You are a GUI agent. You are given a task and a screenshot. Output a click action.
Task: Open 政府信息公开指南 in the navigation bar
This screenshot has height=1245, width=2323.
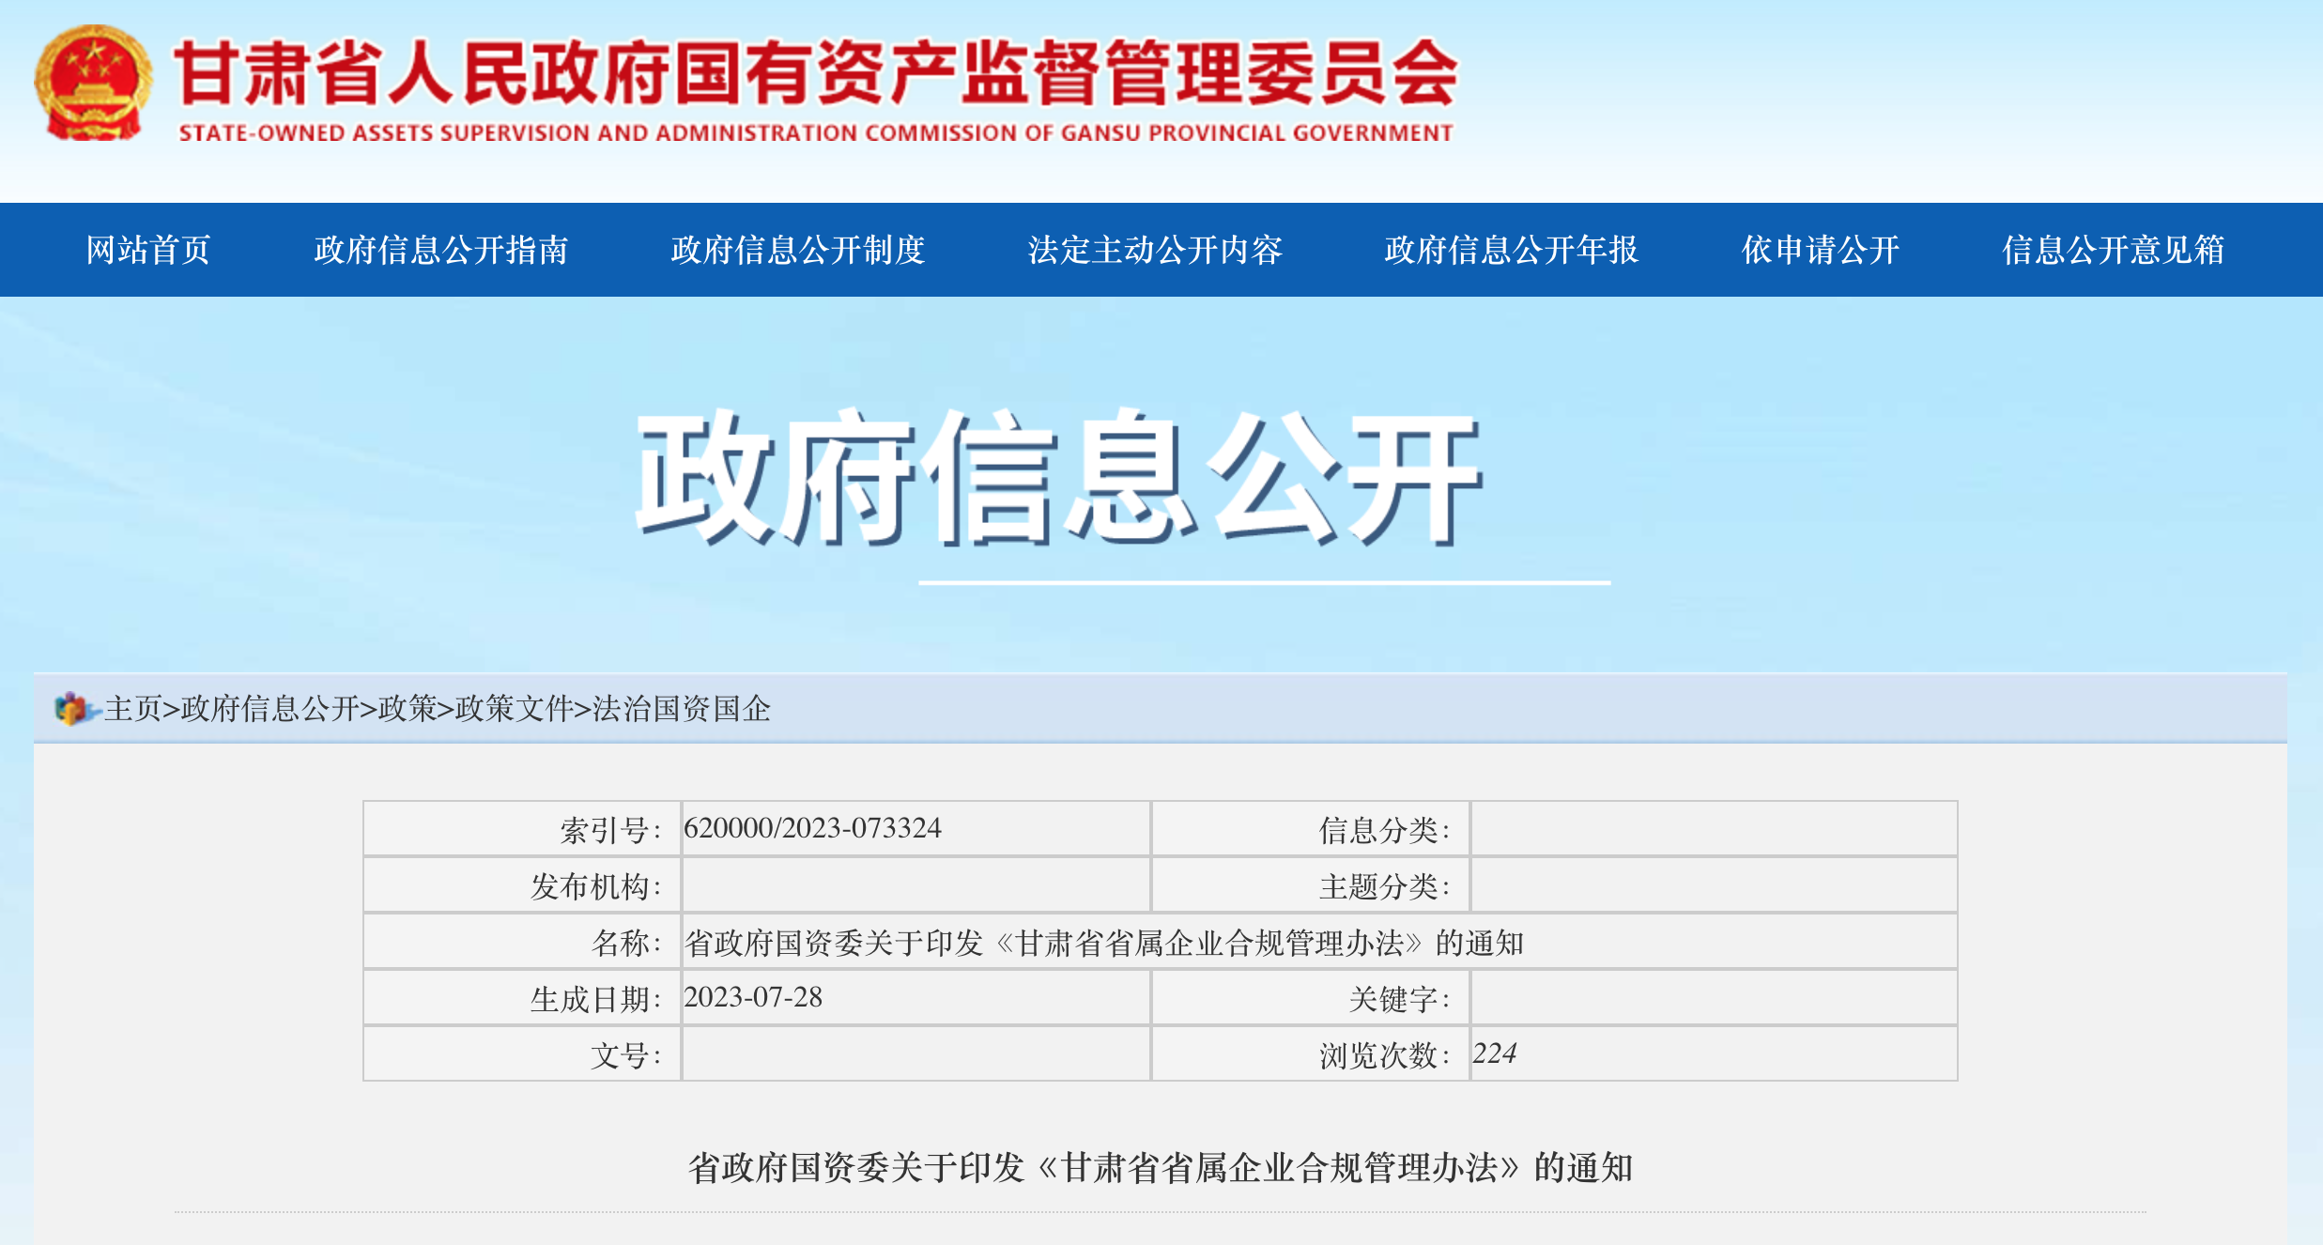(x=440, y=250)
